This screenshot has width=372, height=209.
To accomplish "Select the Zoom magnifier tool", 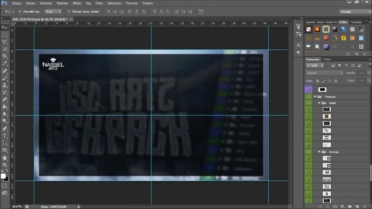I will point(5,165).
